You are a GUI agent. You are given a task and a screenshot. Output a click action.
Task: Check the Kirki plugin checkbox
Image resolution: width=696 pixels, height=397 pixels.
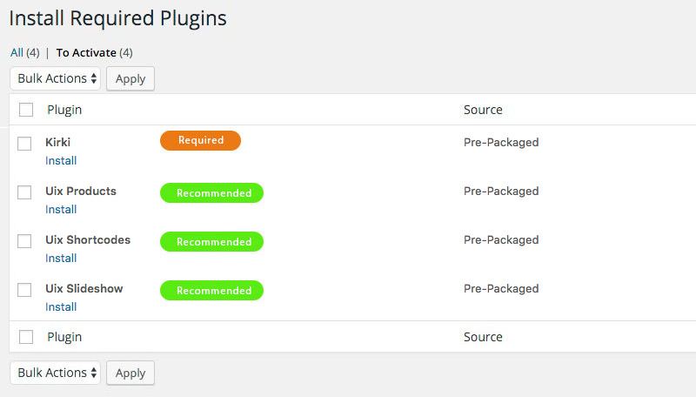point(24,144)
